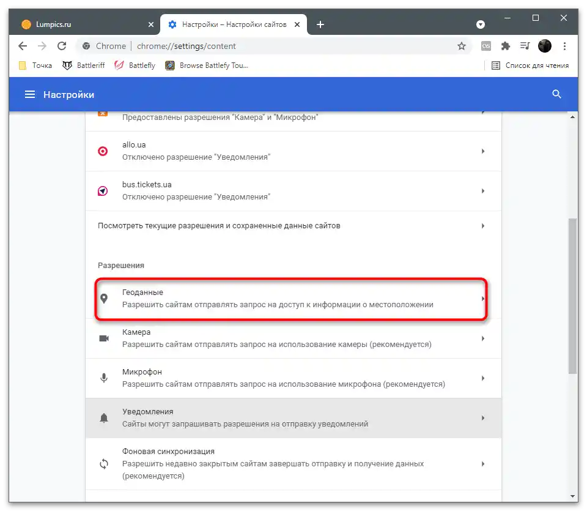The height and width of the screenshot is (511, 587).
Task: Expand the Уведомления row arrow
Action: tap(483, 418)
